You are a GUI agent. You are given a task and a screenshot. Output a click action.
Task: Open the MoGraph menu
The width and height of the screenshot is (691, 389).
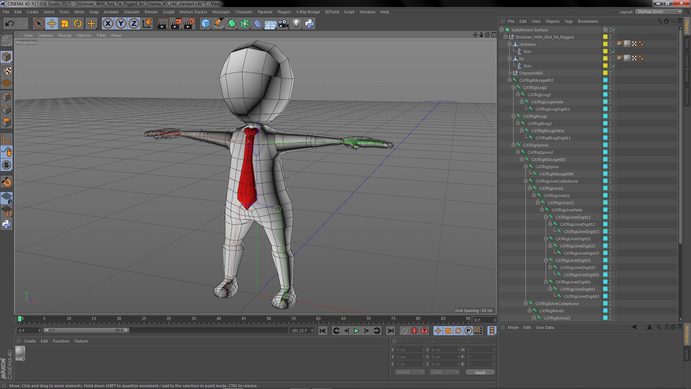click(x=221, y=12)
